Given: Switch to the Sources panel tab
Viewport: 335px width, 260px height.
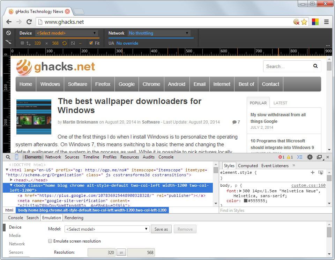Looking at the screenshot, I should click(72, 157).
